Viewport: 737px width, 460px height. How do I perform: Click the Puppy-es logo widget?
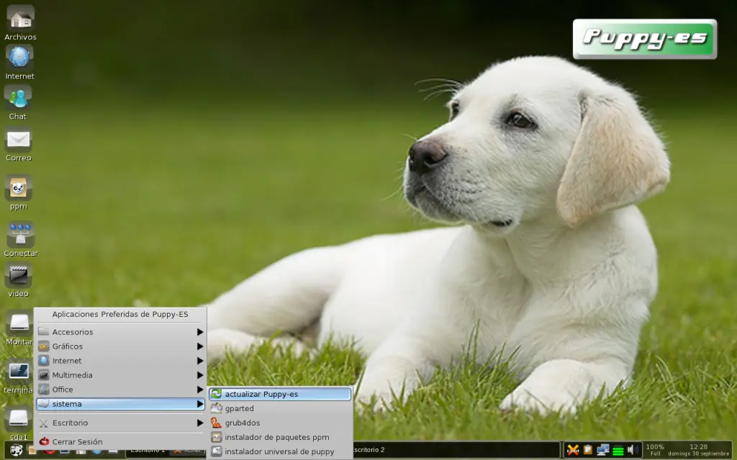[x=644, y=39]
